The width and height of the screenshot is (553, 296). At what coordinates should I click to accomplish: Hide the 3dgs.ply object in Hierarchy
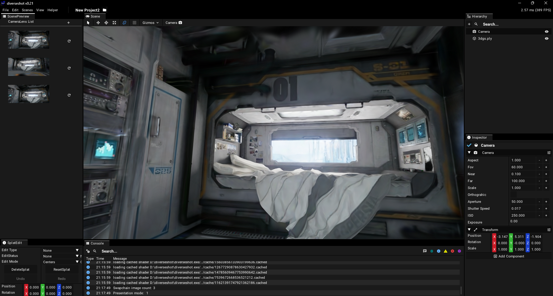click(547, 39)
